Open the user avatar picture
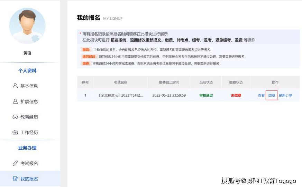 (x=27, y=26)
